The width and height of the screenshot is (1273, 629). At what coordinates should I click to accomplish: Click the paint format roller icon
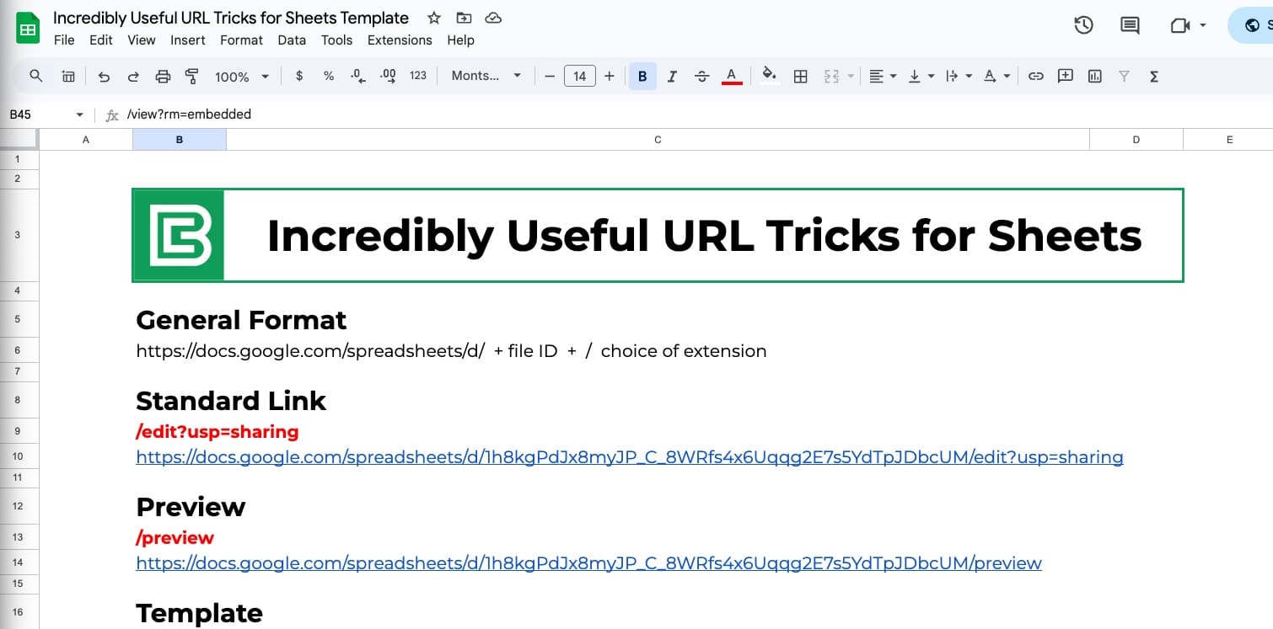pos(192,77)
